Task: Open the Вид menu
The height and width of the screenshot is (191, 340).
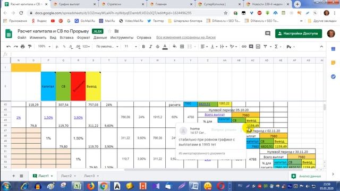Action: point(53,38)
